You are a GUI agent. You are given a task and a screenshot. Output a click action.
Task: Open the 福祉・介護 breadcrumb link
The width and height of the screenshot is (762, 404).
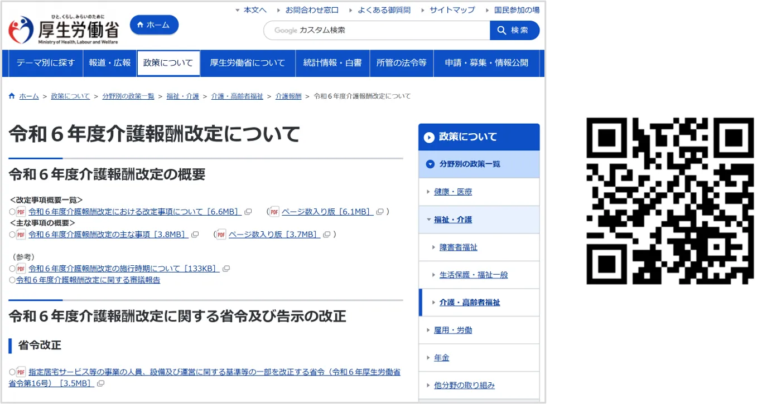(182, 96)
